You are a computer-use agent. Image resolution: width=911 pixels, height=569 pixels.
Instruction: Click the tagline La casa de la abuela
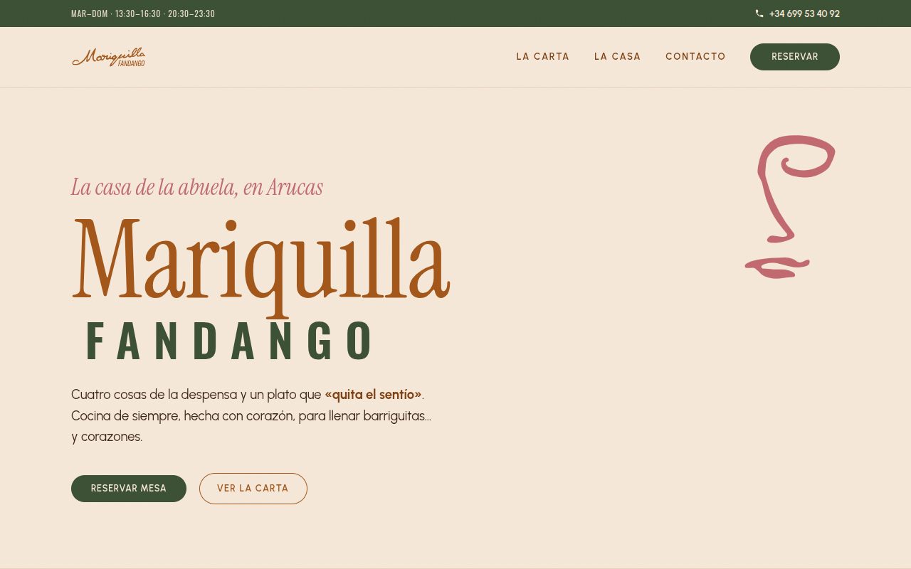[x=197, y=187]
